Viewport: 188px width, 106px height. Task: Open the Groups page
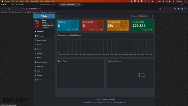(x=44, y=44)
